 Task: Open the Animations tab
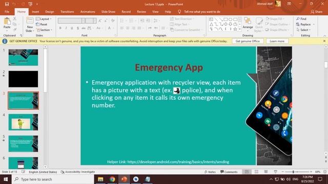pos(88,12)
